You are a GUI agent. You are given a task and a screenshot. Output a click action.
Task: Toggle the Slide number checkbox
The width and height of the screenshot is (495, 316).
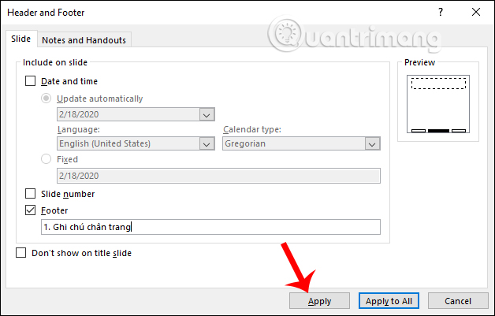[x=31, y=193]
